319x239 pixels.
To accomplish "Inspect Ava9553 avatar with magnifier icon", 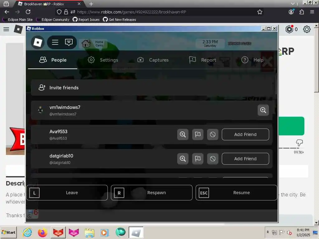I will point(183,134).
